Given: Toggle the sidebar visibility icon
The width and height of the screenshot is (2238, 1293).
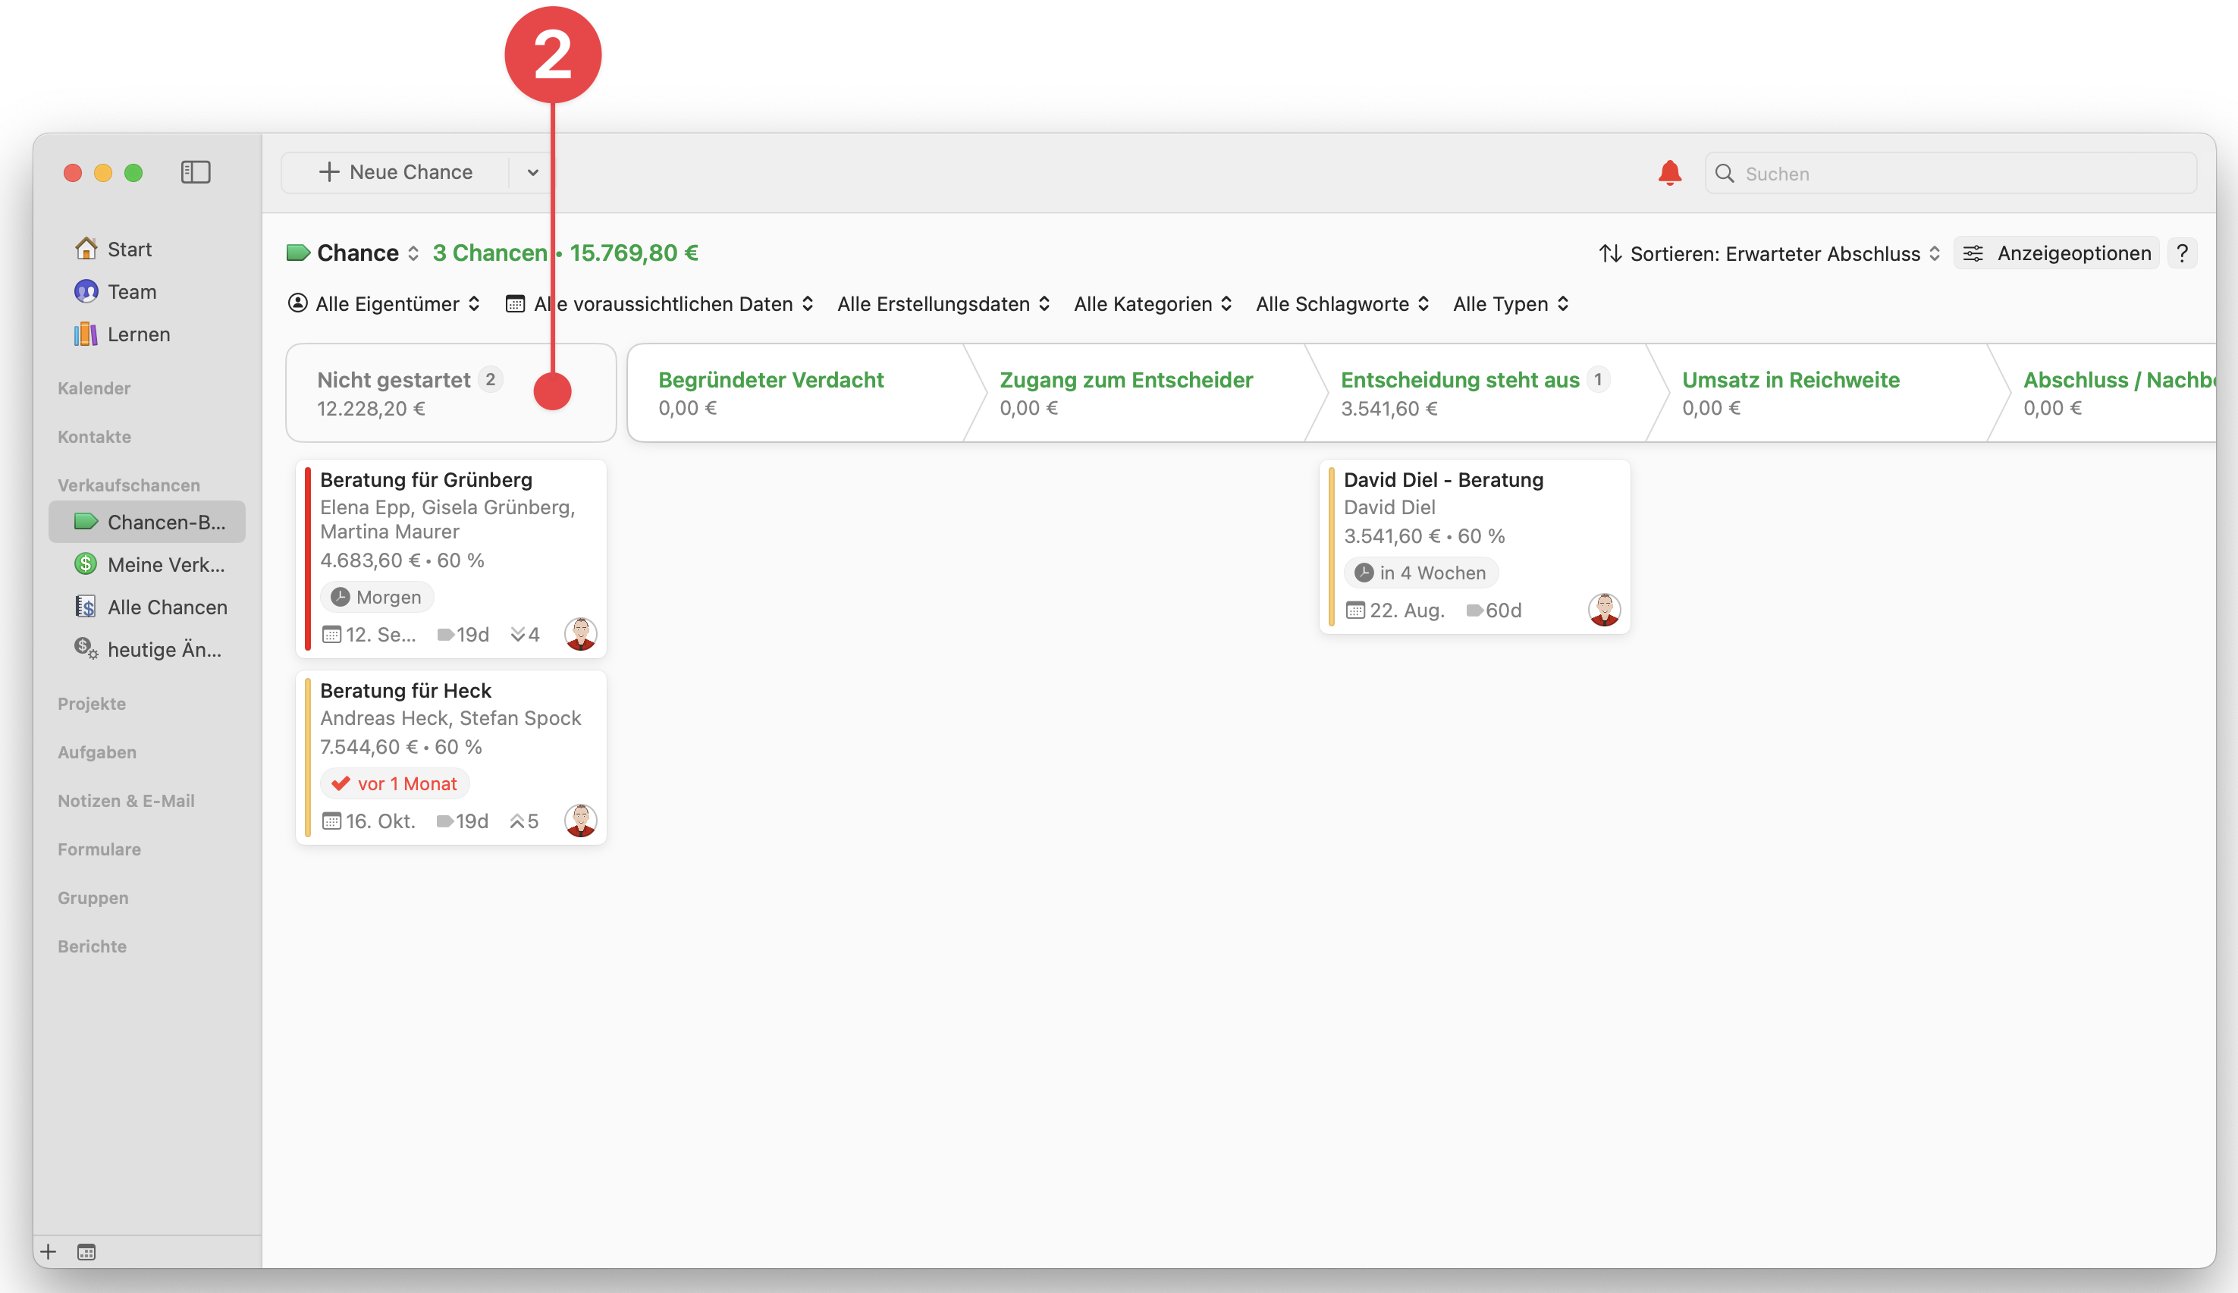Looking at the screenshot, I should [196, 172].
